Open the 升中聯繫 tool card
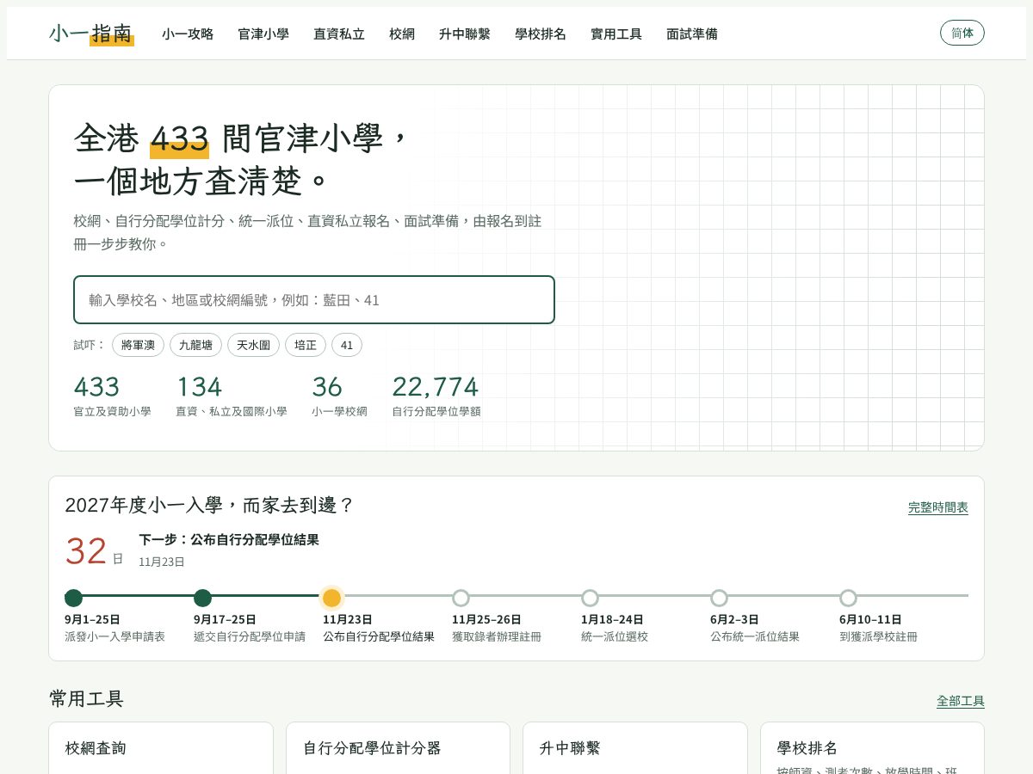 (x=634, y=748)
